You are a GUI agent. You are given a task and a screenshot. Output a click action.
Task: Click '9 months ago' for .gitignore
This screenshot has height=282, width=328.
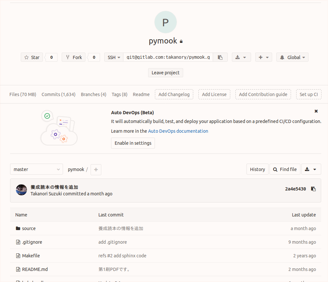point(302,242)
